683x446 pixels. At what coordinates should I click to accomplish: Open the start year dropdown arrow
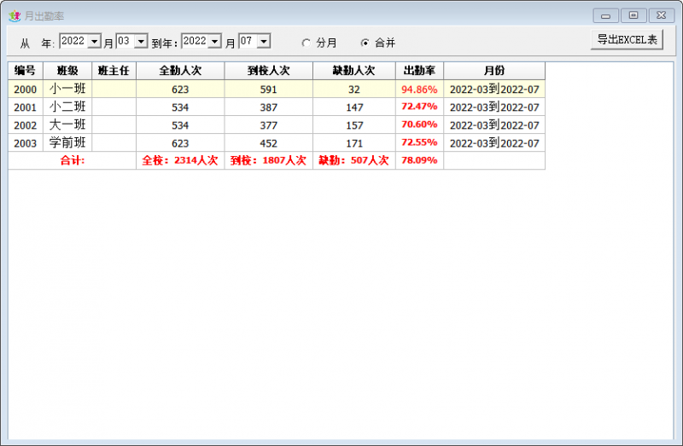tap(94, 41)
